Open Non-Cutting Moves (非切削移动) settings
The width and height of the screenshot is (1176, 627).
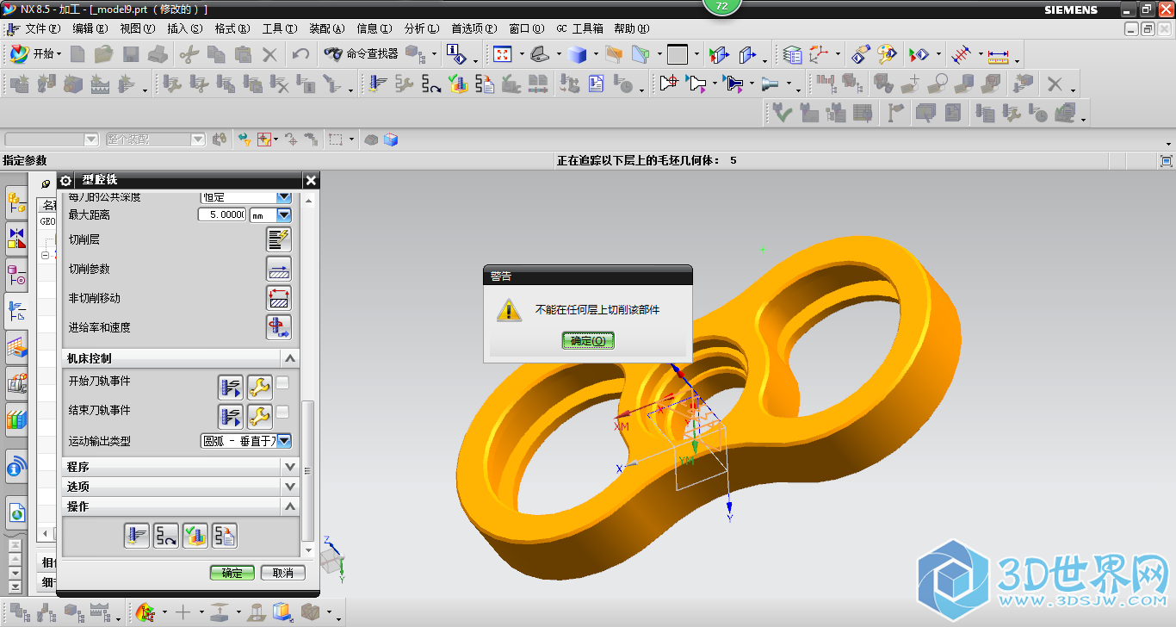click(278, 298)
